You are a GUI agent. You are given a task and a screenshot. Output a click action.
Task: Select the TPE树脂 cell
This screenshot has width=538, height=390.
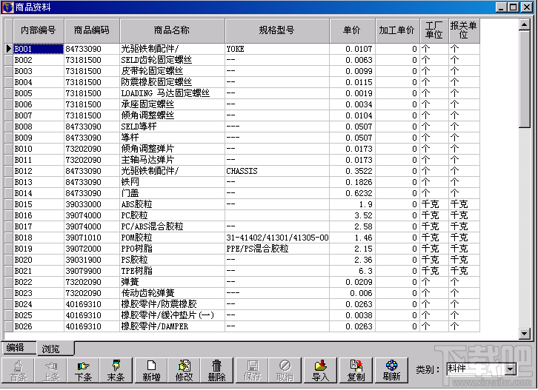pos(172,271)
